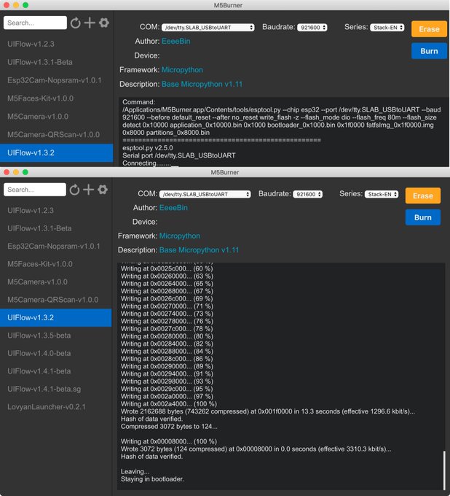
Task: Click Burn button in bottom window
Action: [423, 217]
